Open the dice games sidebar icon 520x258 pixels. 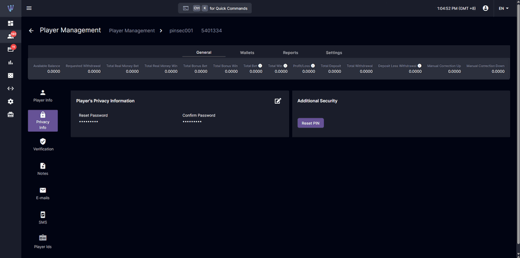(10, 75)
